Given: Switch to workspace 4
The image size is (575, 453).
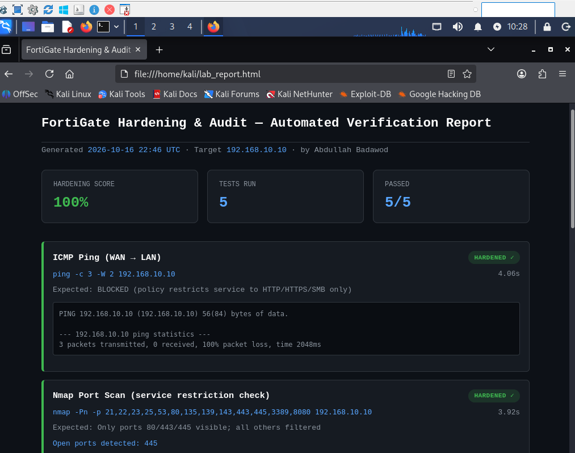Looking at the screenshot, I should click(190, 27).
